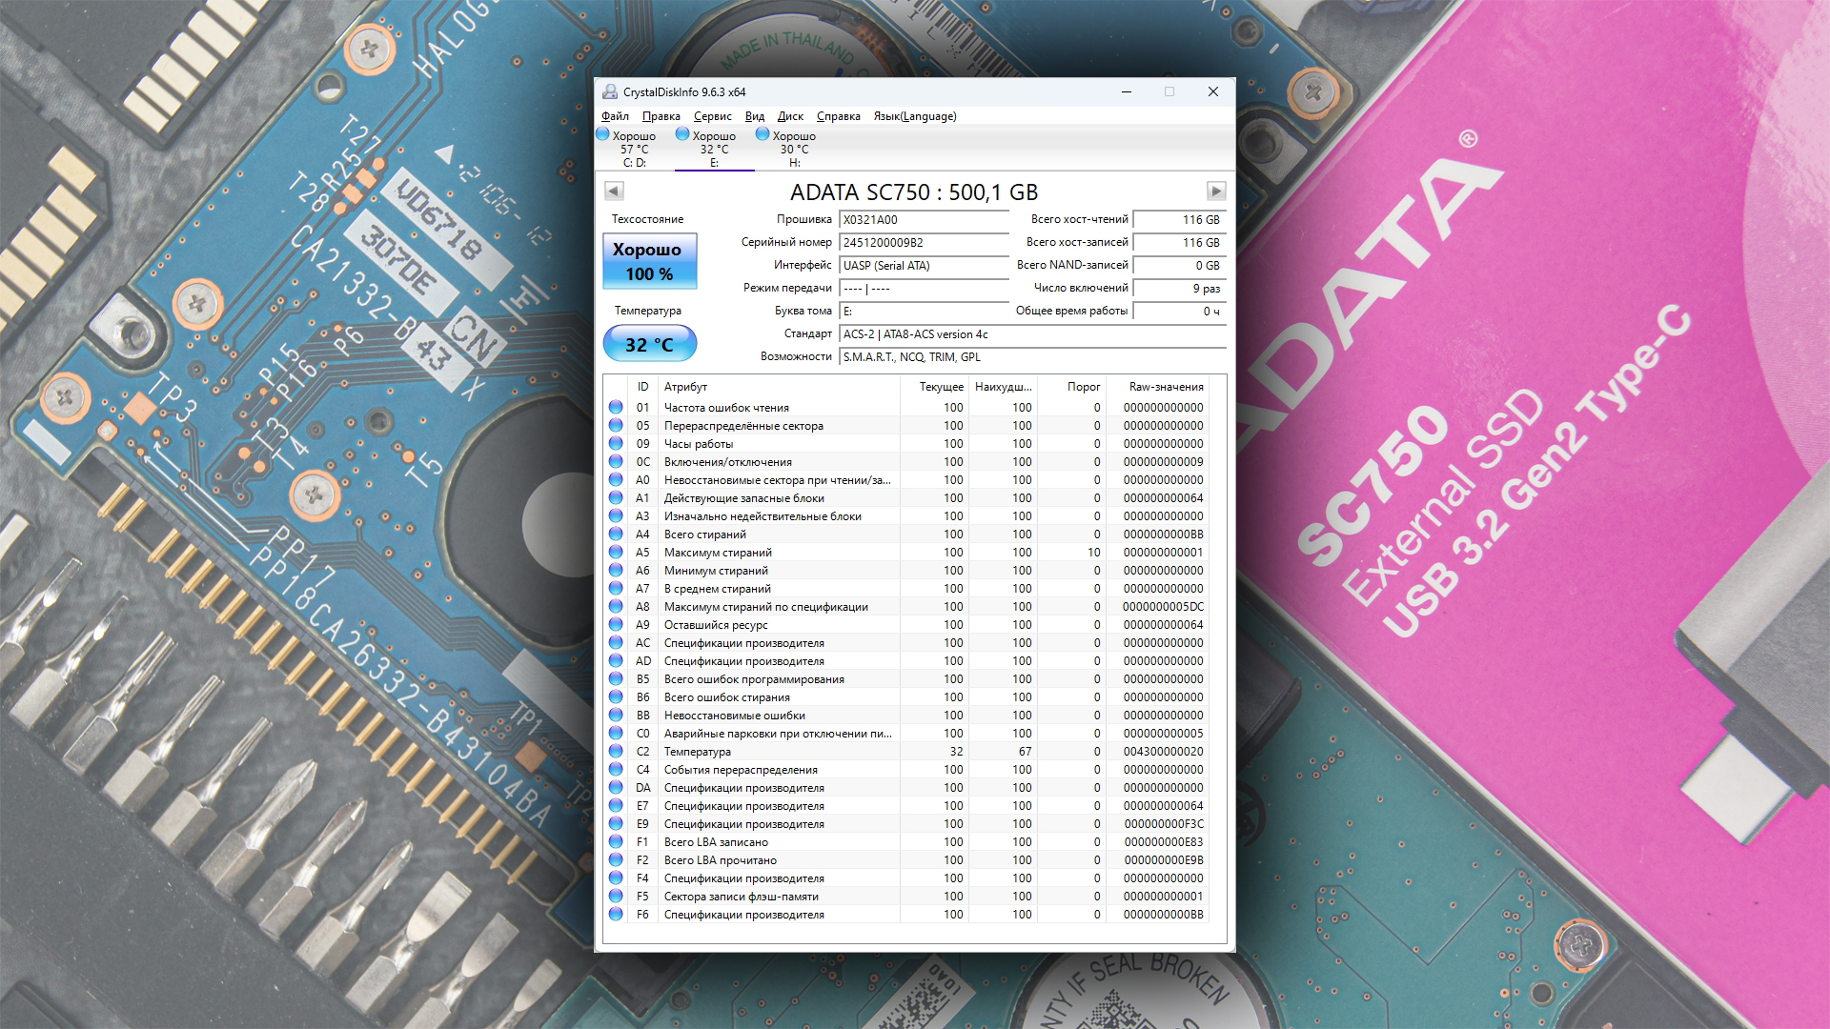
Task: Click the previous disk arrow button
Action: (x=614, y=192)
